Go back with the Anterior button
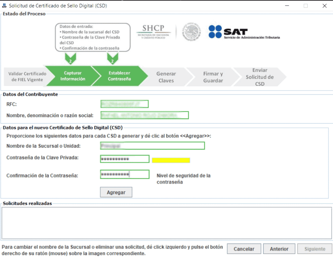Screen dimensions: 333x258 pyautogui.click(x=279, y=249)
